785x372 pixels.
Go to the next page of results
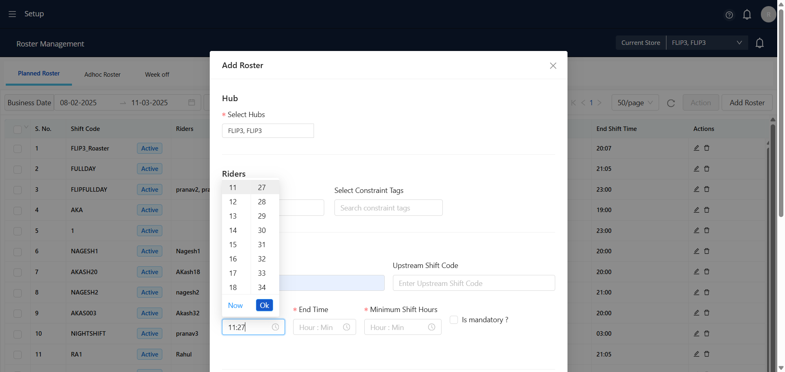599,103
